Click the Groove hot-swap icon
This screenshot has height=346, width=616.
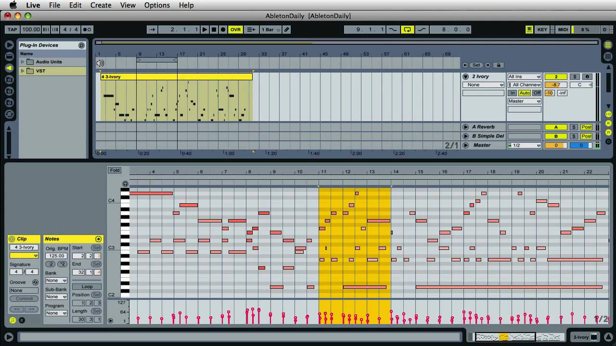click(x=35, y=282)
